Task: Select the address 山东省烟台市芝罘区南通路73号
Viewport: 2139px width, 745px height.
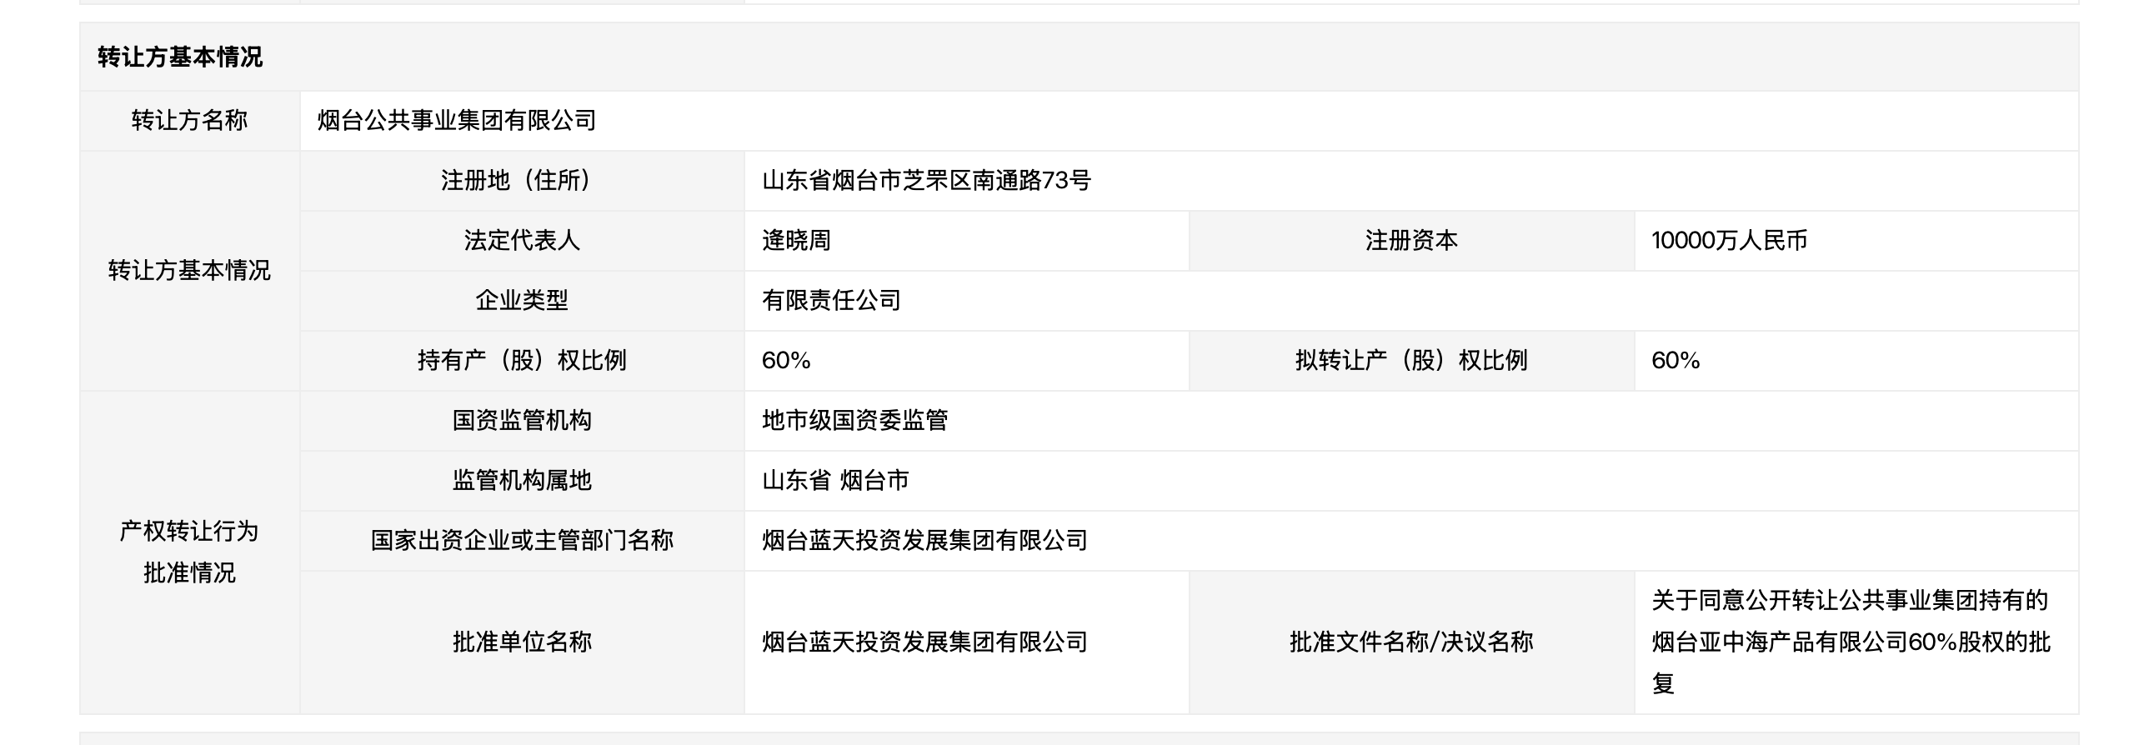Action: (x=926, y=181)
